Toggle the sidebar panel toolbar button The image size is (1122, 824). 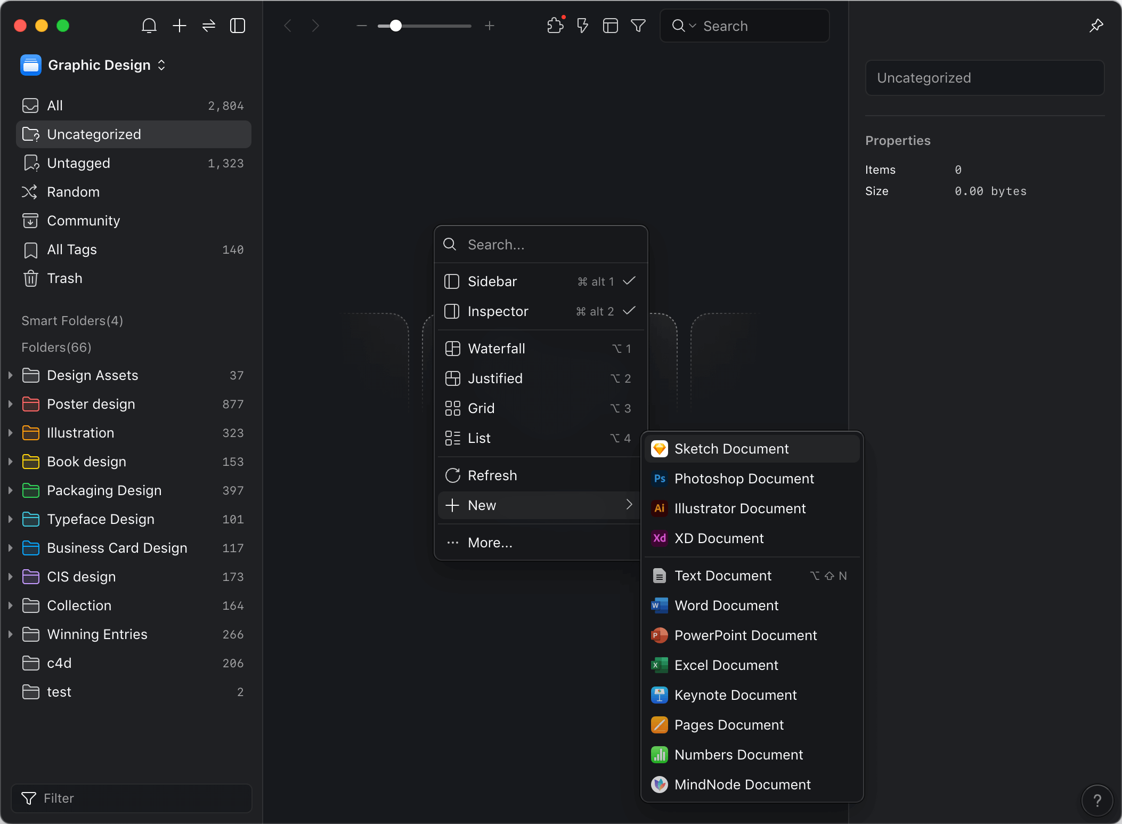pyautogui.click(x=238, y=26)
